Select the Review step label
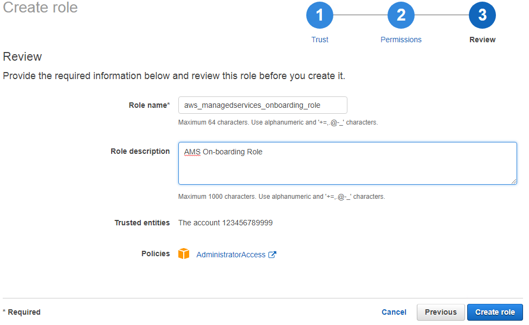Screen dimensions: 529x325 [x=482, y=39]
